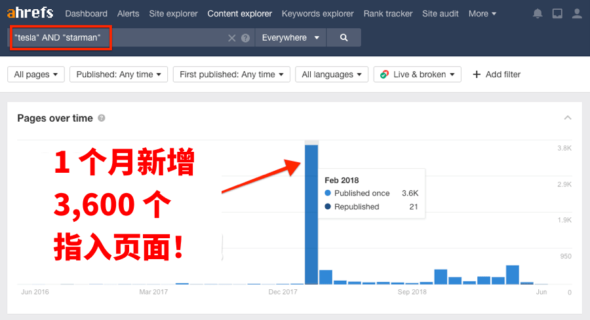Screen dimensions: 590x320
Task: Expand the All pages filter
Action: 36,75
